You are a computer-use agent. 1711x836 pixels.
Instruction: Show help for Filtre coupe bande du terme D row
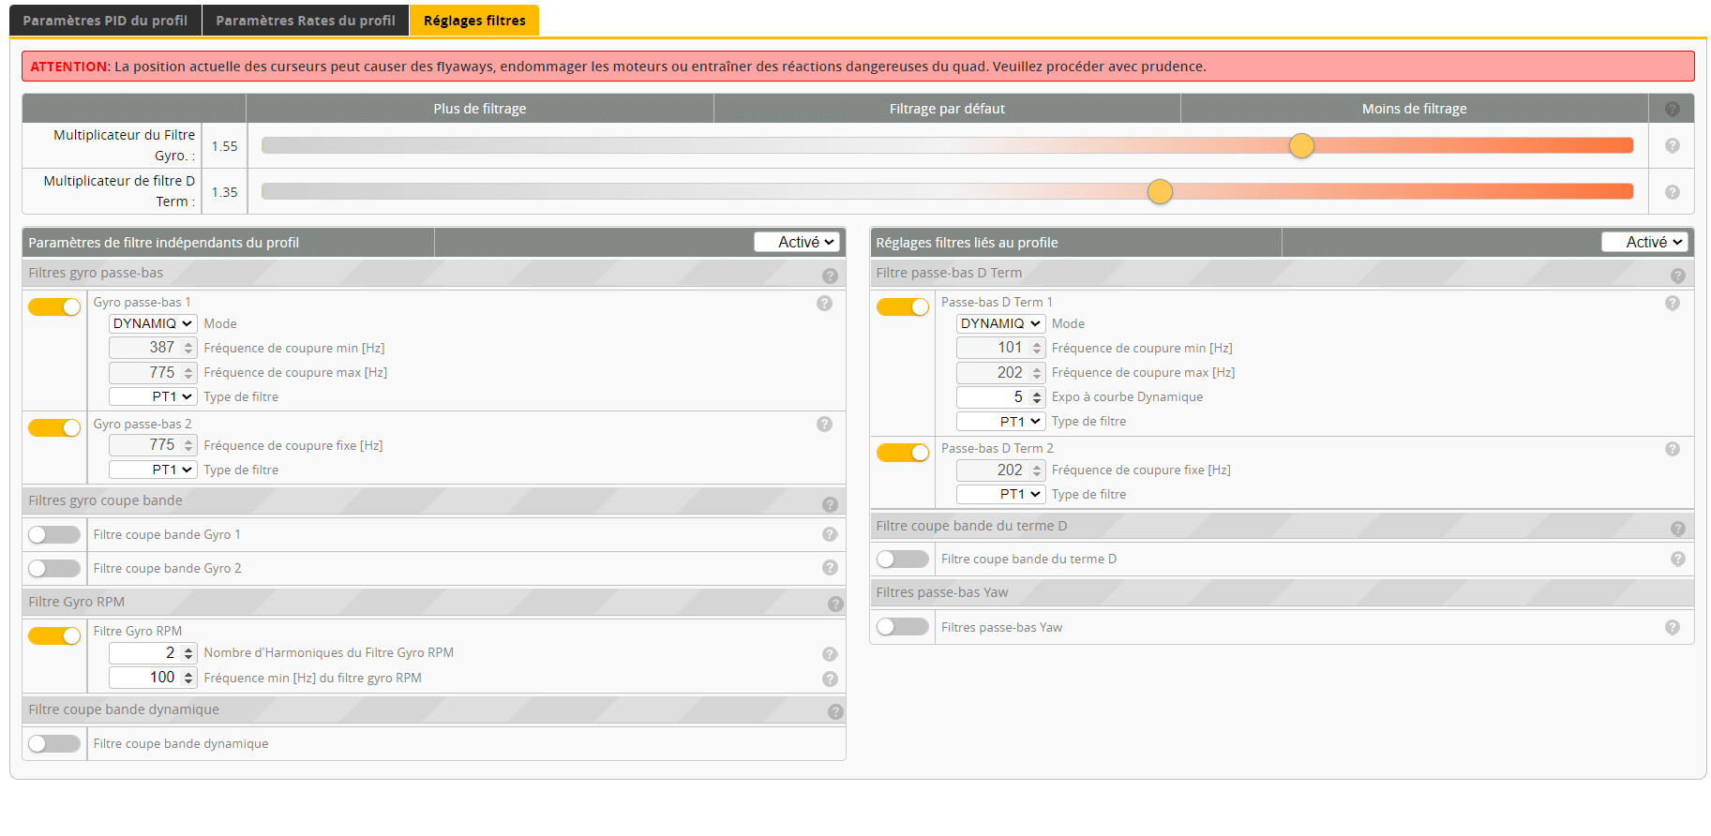1677,559
